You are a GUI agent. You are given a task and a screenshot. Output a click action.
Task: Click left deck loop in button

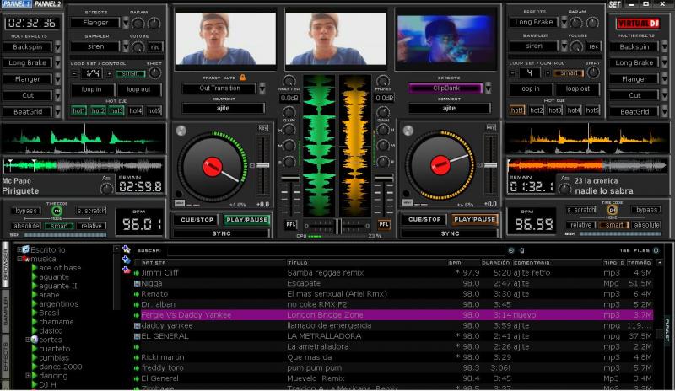coord(92,89)
